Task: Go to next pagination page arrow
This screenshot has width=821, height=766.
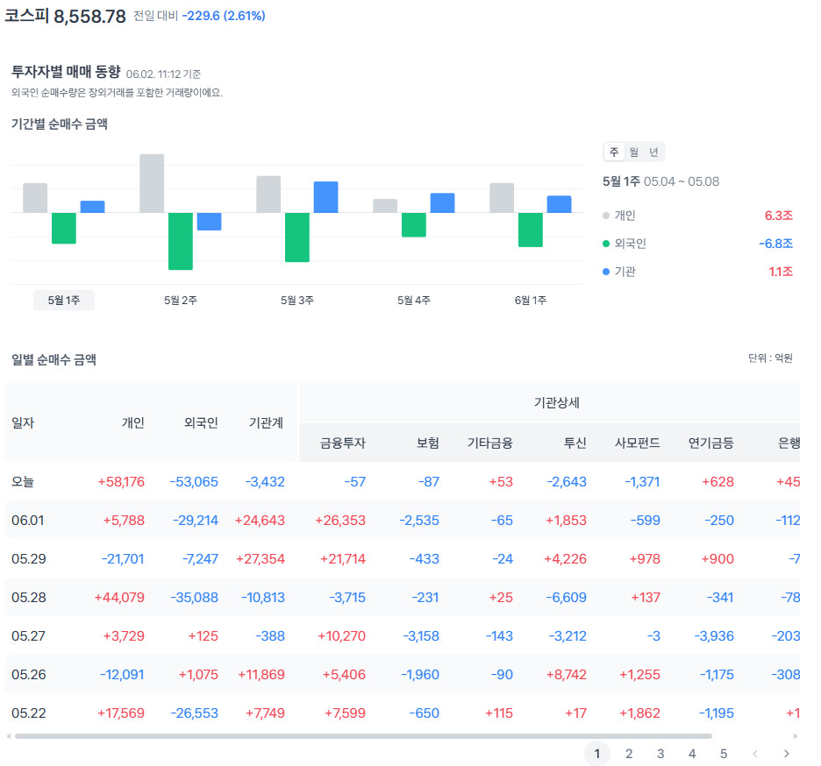Action: coord(787,754)
